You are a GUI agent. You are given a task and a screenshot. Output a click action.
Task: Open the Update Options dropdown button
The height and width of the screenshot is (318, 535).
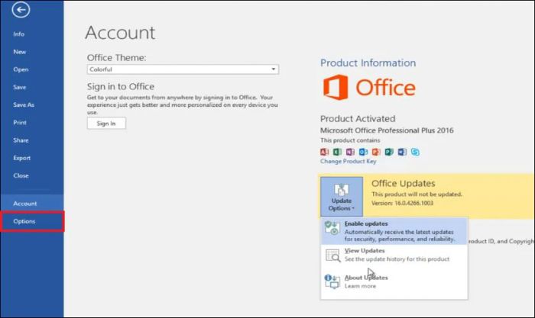[x=342, y=197]
